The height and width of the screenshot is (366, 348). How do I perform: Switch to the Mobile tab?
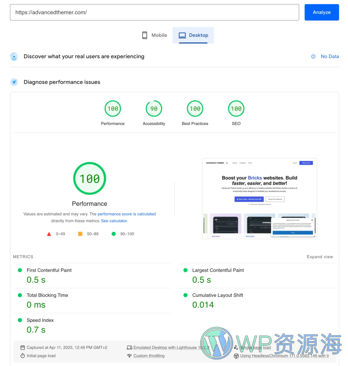pyautogui.click(x=155, y=35)
